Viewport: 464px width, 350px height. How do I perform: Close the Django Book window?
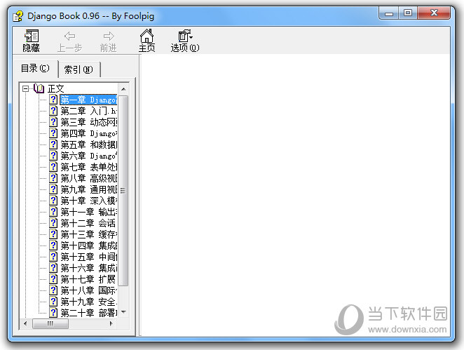coord(434,13)
